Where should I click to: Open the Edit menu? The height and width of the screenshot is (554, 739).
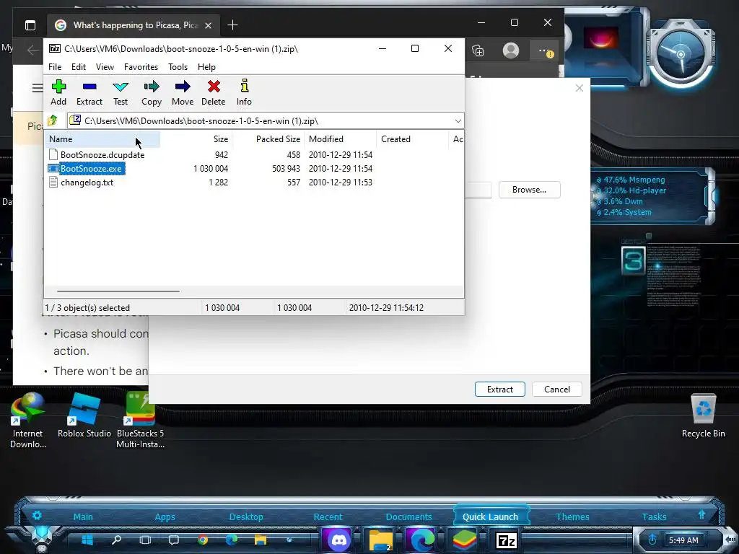click(78, 67)
